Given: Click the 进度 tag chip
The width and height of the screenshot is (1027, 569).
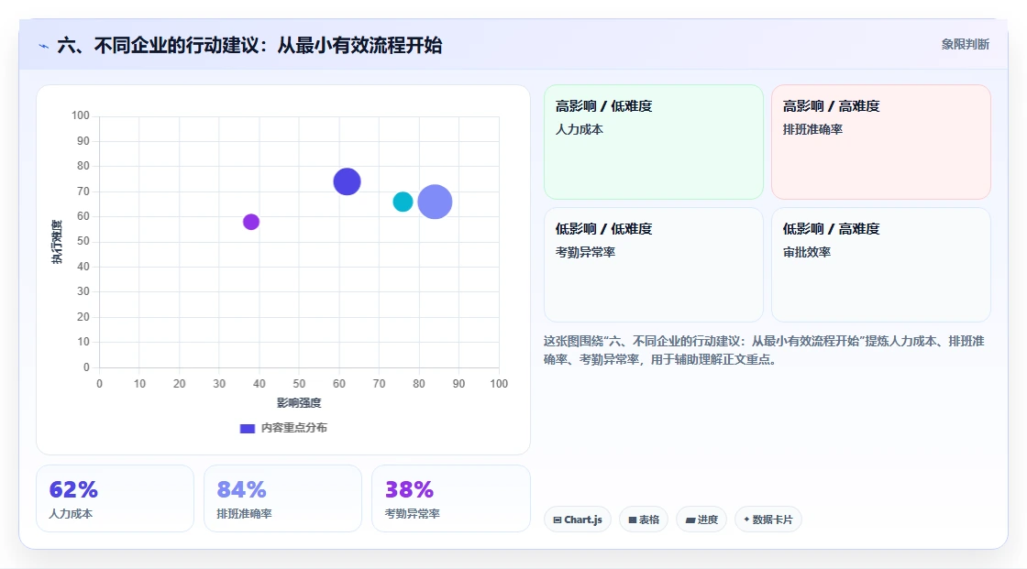Looking at the screenshot, I should (x=701, y=520).
